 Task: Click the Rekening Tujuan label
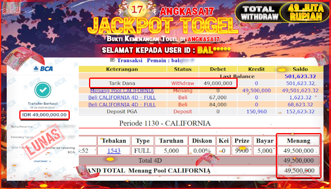22,137
